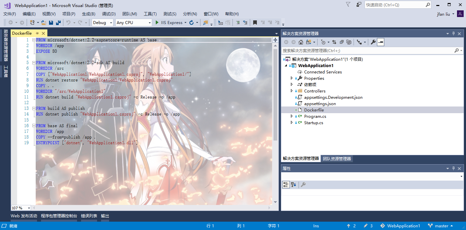
Task: Click the Categorized view icon in Properties panel
Action: click(286, 185)
